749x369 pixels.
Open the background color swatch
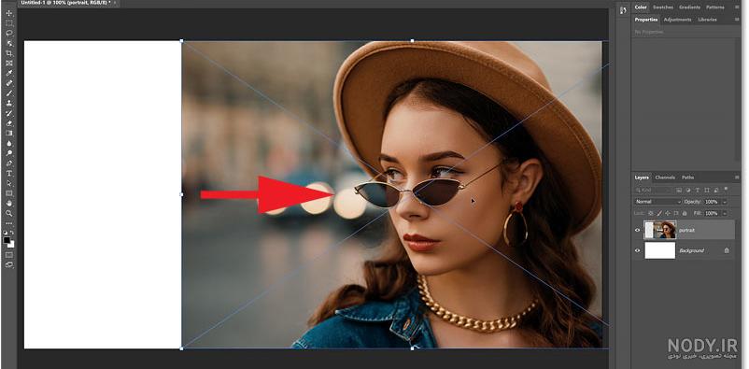(x=11, y=244)
